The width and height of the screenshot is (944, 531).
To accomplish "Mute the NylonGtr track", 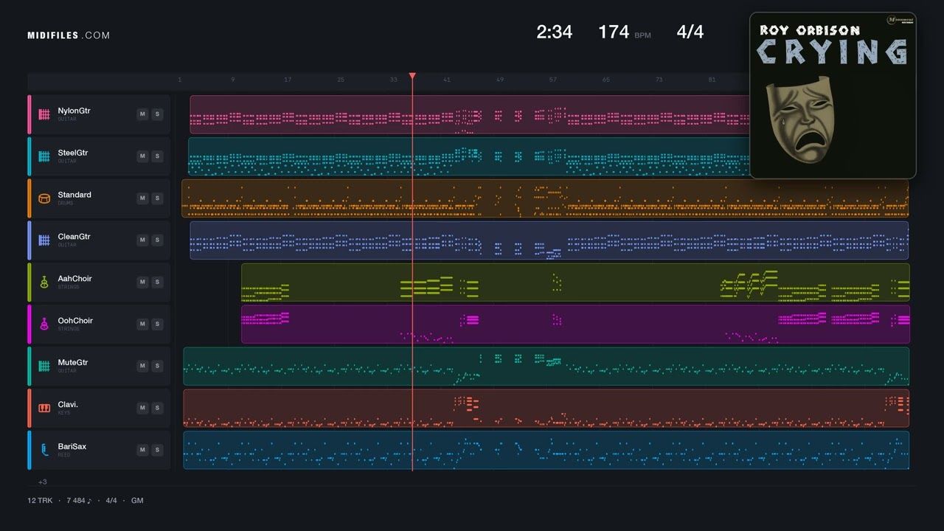I will 142,114.
